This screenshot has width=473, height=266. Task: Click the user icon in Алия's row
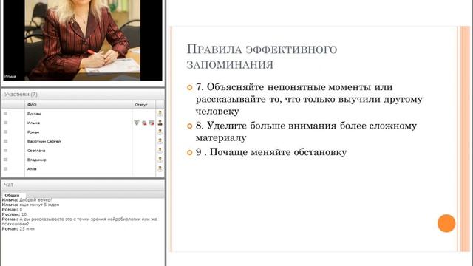[x=160, y=169]
